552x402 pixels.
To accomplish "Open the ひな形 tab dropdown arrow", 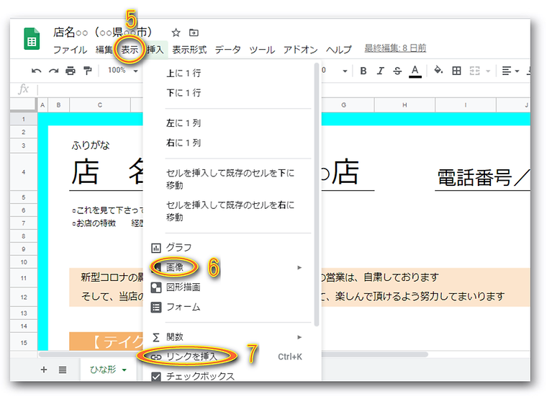I will tap(125, 370).
